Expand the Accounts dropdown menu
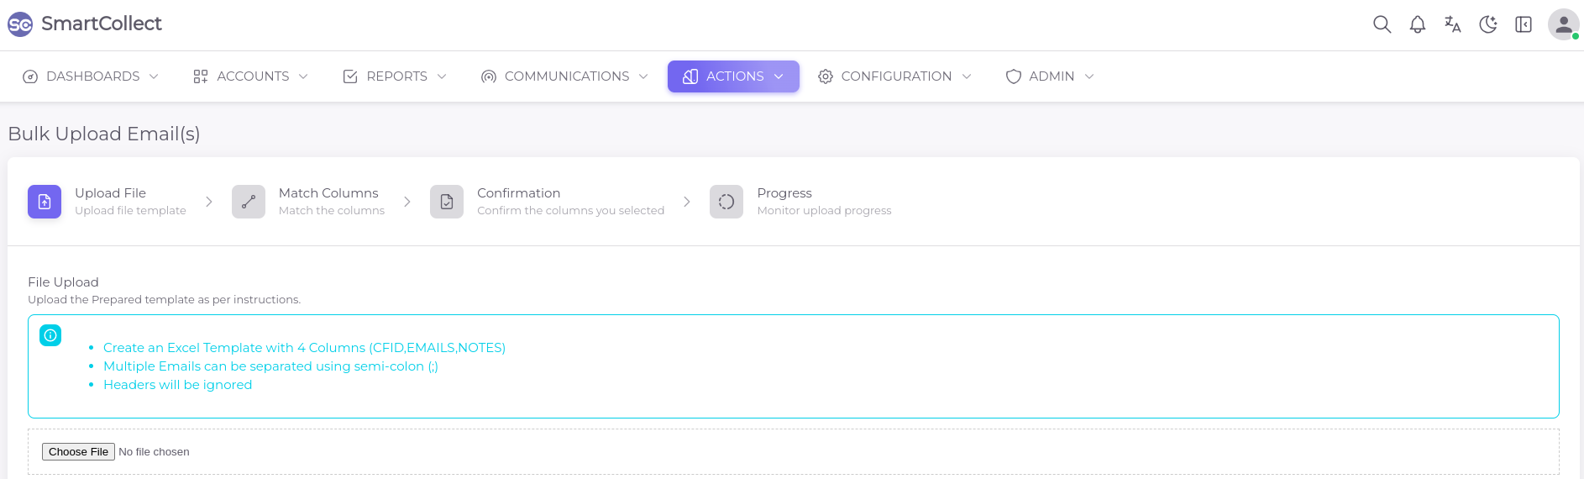1584x479 pixels. point(250,76)
